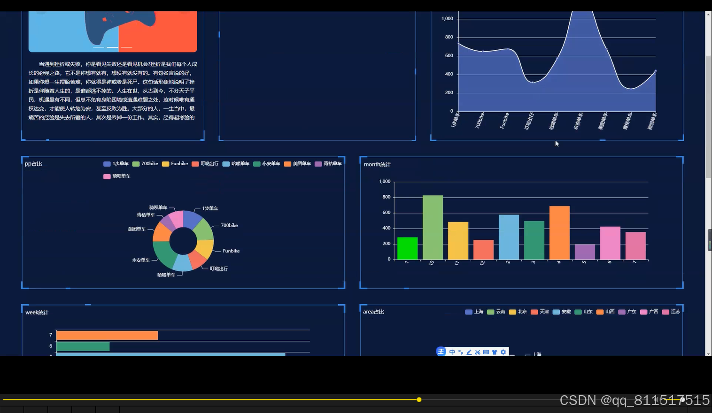
Task: Click the week统计 chart title
Action: (x=37, y=313)
